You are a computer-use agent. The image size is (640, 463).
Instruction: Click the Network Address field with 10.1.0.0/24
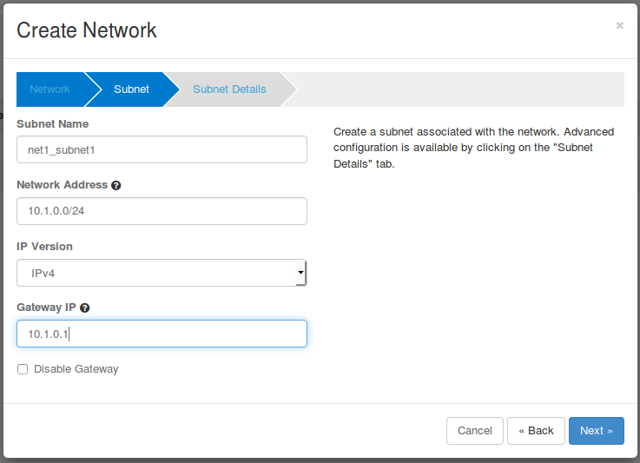click(162, 211)
